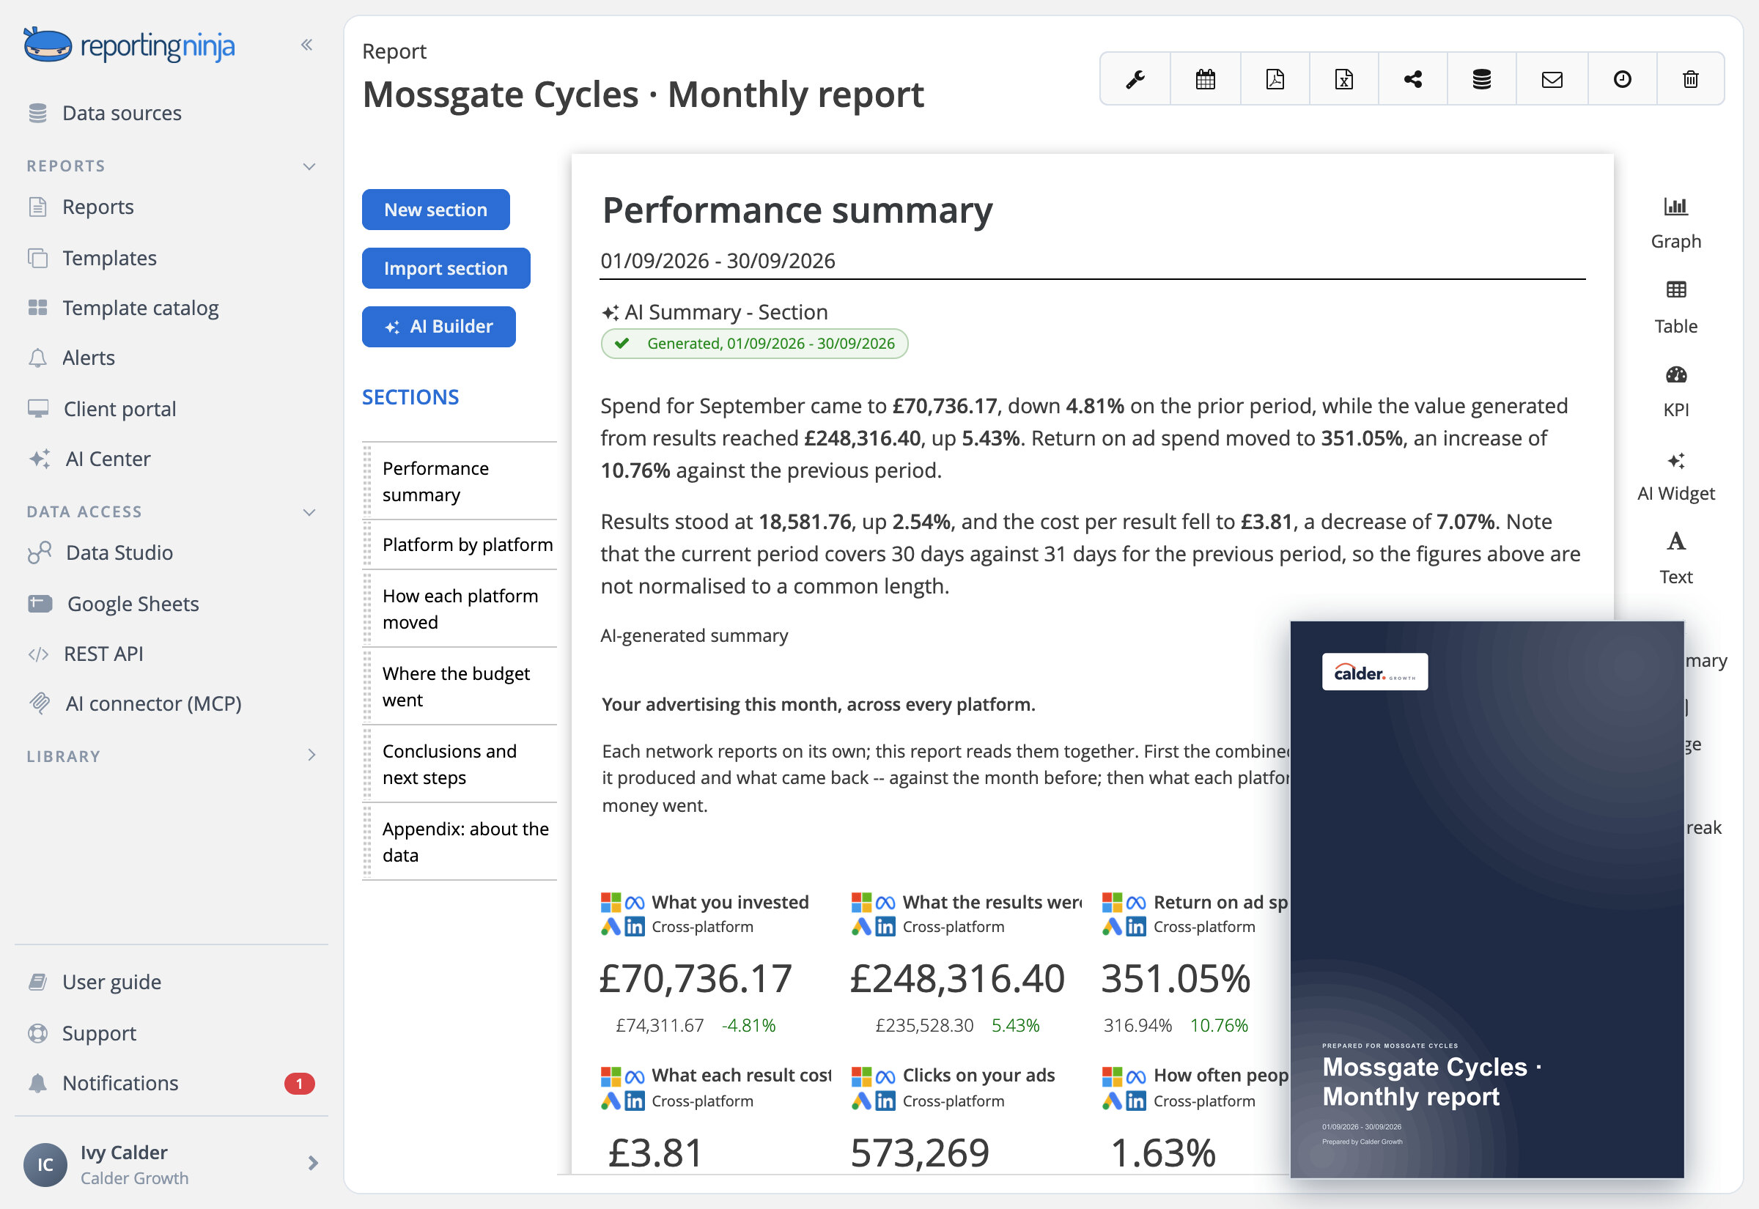Open the calendar date range icon
Image resolution: width=1759 pixels, height=1209 pixels.
coord(1204,79)
